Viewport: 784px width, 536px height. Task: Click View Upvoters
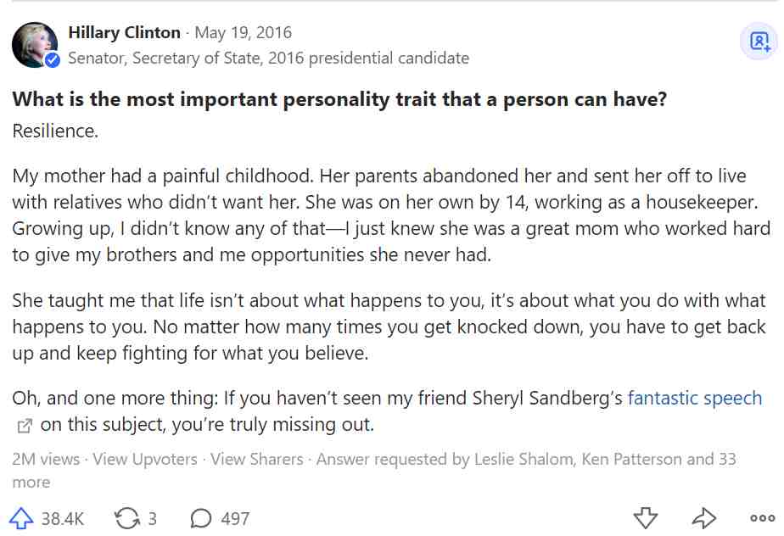pos(145,459)
